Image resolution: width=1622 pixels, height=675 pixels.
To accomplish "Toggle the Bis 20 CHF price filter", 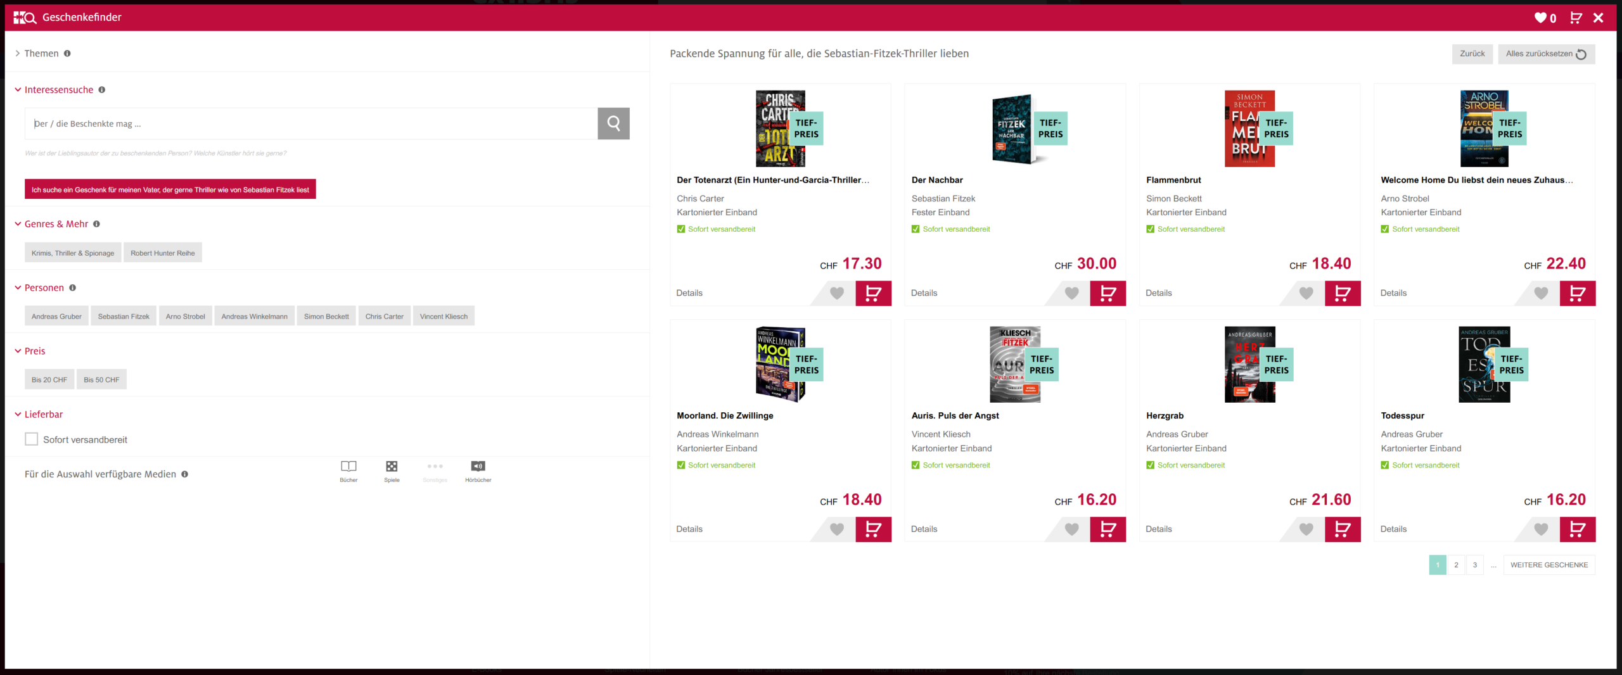I will click(x=49, y=379).
